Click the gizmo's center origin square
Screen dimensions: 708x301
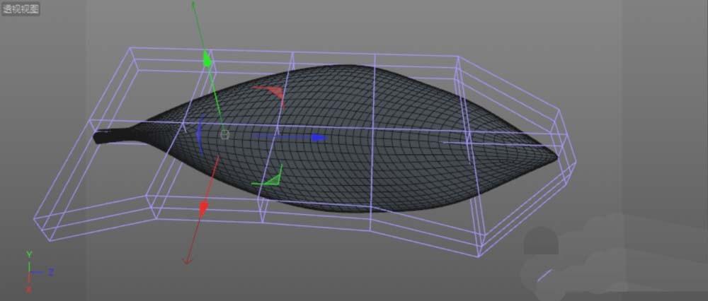224,134
